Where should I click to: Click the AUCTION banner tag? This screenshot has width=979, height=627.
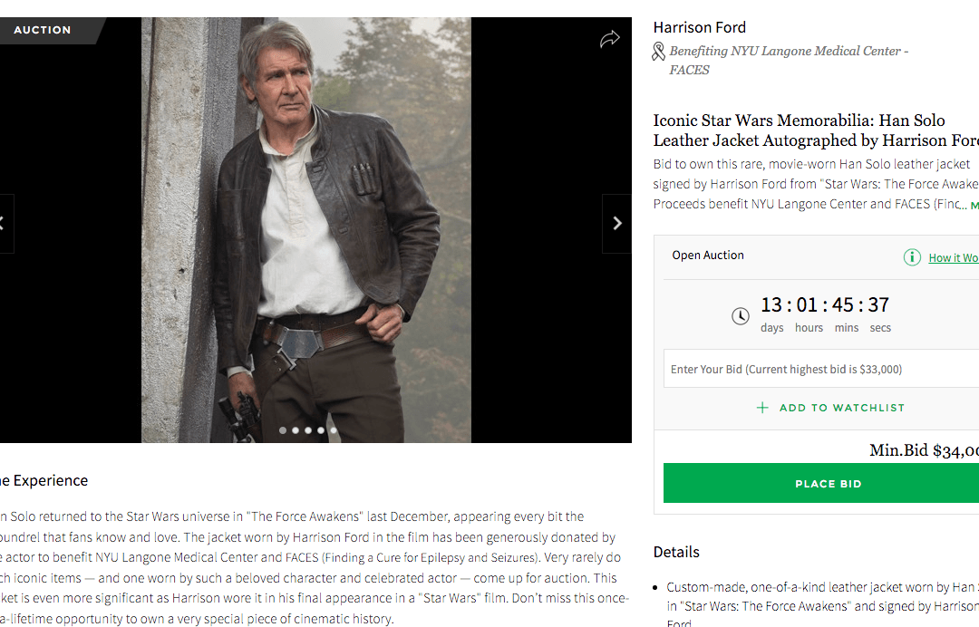click(x=43, y=29)
